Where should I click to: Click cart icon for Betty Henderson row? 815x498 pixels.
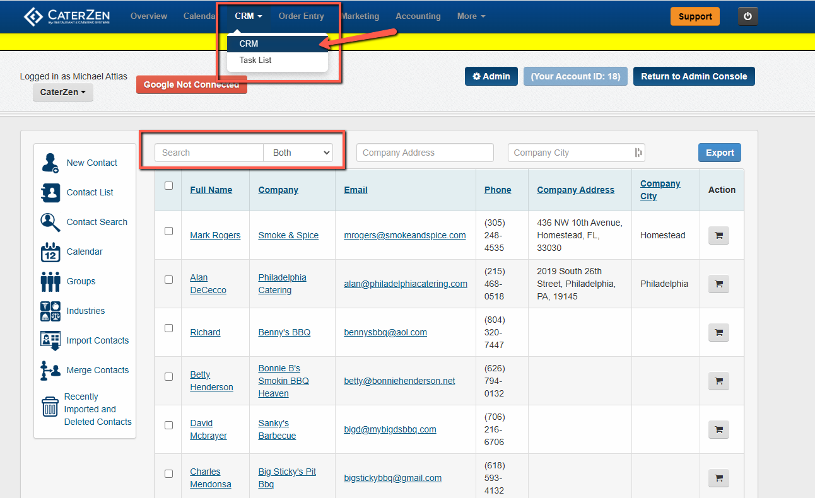(718, 381)
